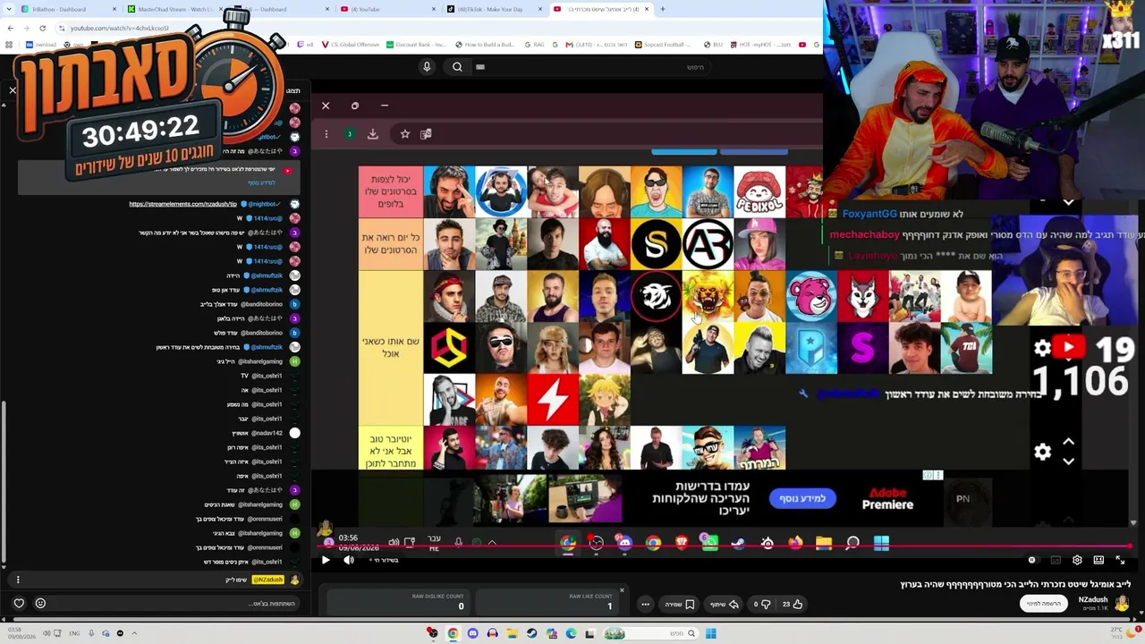The width and height of the screenshot is (1145, 644).
Task: Switch to TikTok Make Your Day tab
Action: coord(492,9)
